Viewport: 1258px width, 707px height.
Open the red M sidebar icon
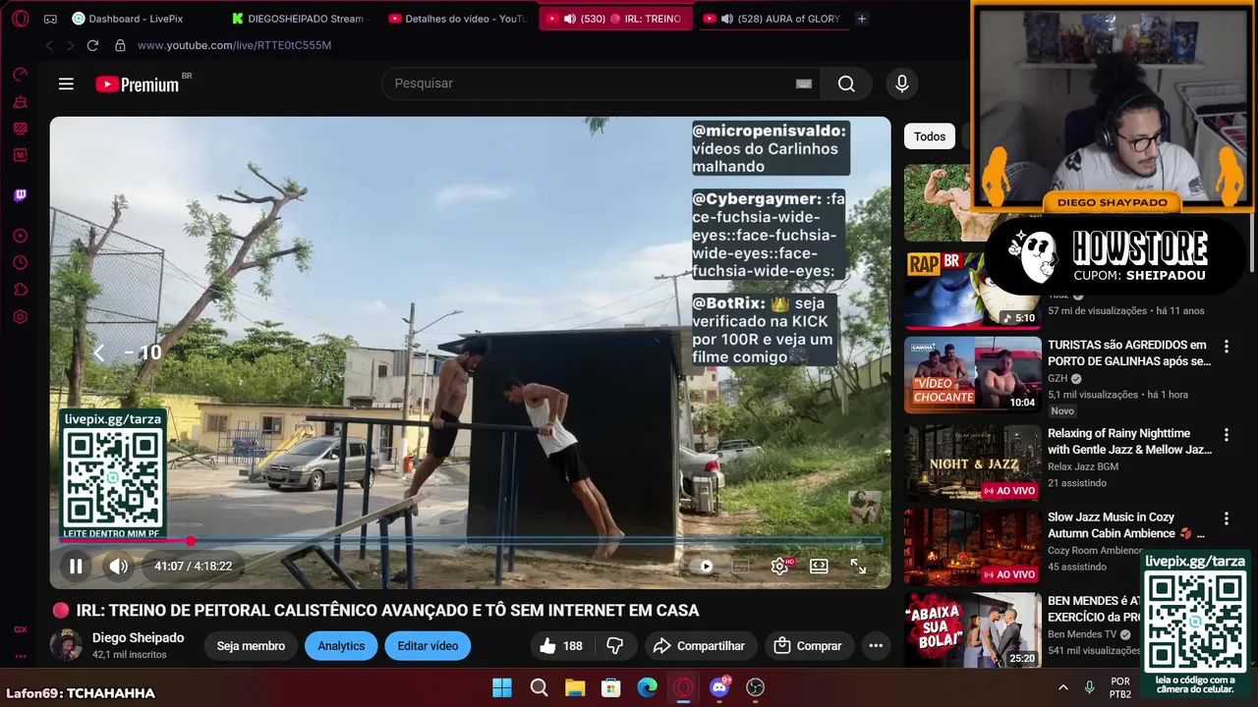[x=20, y=155]
